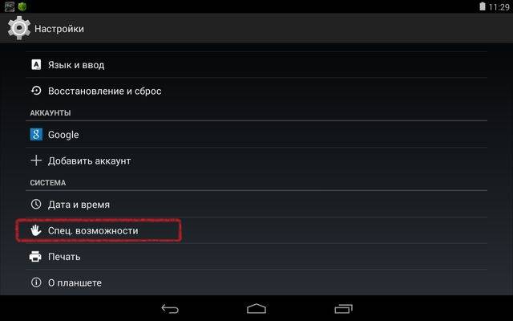Viewport: 513px width, 321px height.
Task: Open Восстановление и сброс menu entry
Action: click(x=256, y=91)
